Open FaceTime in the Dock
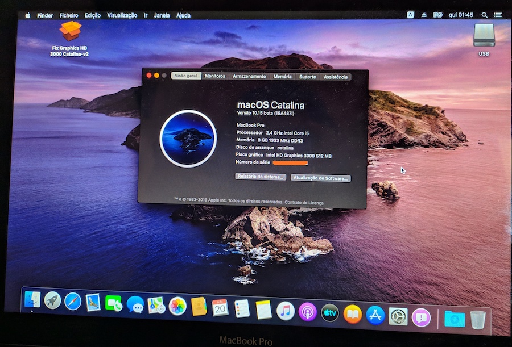 (x=114, y=304)
